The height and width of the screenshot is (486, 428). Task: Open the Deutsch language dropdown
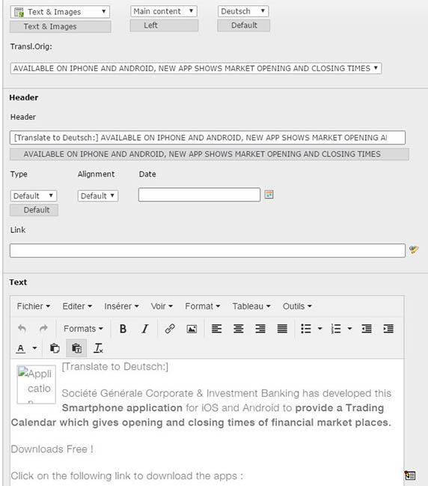pyautogui.click(x=243, y=11)
